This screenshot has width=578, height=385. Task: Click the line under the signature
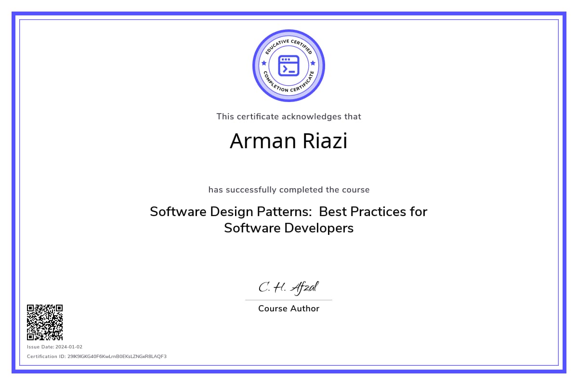point(289,300)
